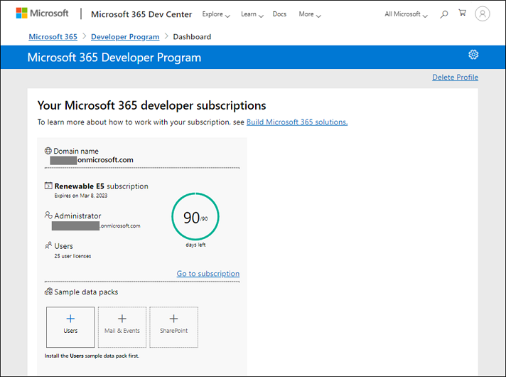Click the calendar icon beside Renewable E5
Screen dimensions: 506x377
[48, 186]
